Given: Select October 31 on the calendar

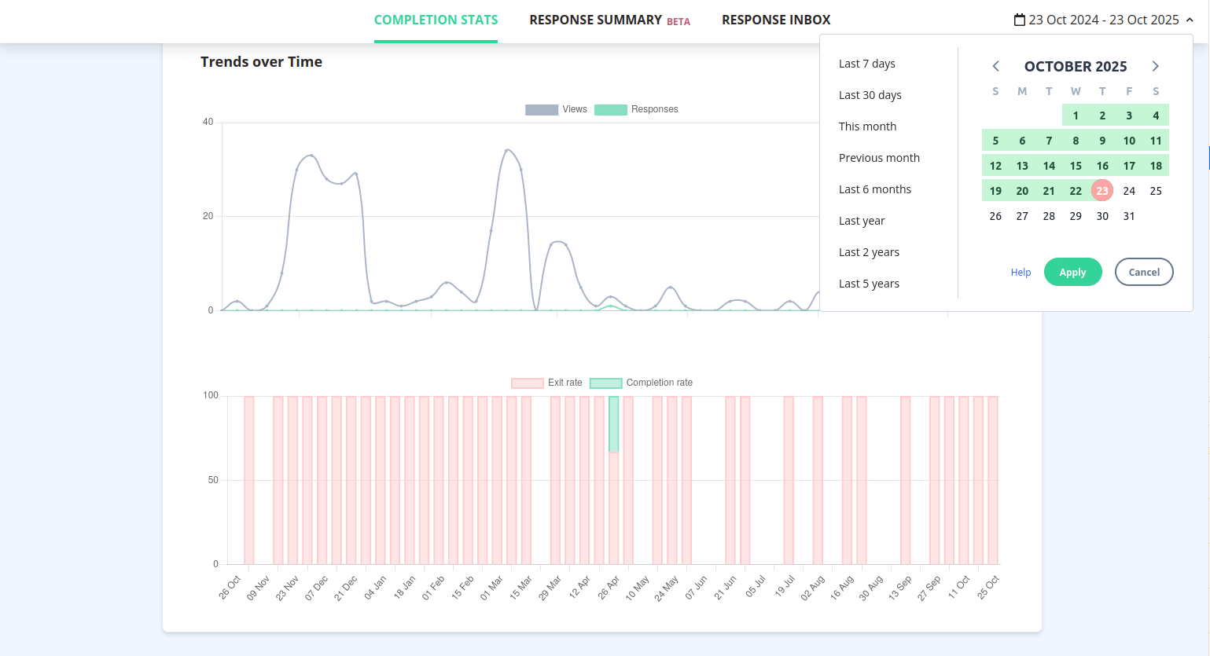Looking at the screenshot, I should [1129, 216].
